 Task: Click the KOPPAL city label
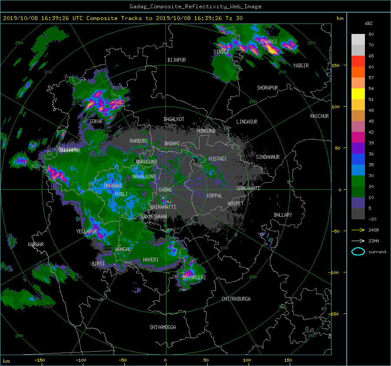(215, 196)
